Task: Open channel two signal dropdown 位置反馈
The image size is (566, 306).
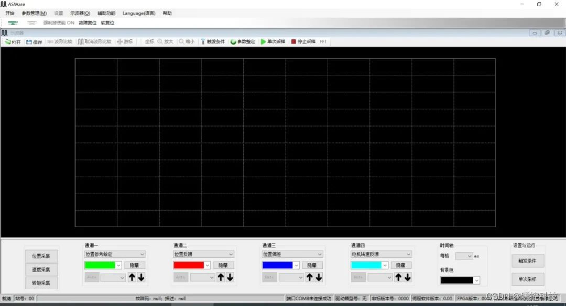Action: coord(203,254)
